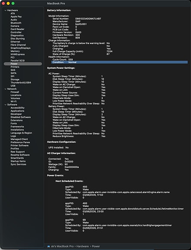Click the Cycle Count row
The height and width of the screenshot is (250, 191).
coord(63,60)
